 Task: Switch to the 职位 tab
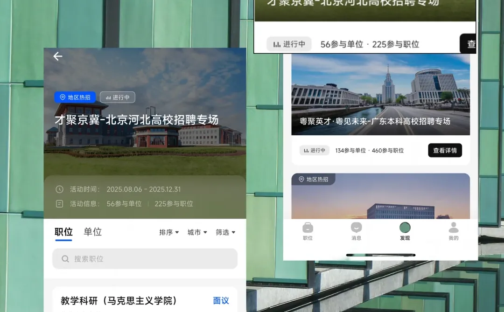[63, 232]
